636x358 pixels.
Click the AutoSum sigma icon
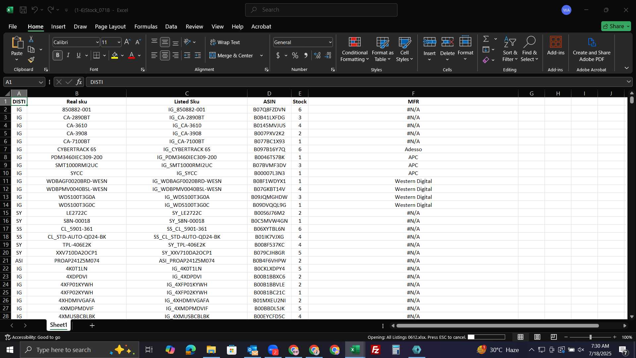click(x=486, y=39)
